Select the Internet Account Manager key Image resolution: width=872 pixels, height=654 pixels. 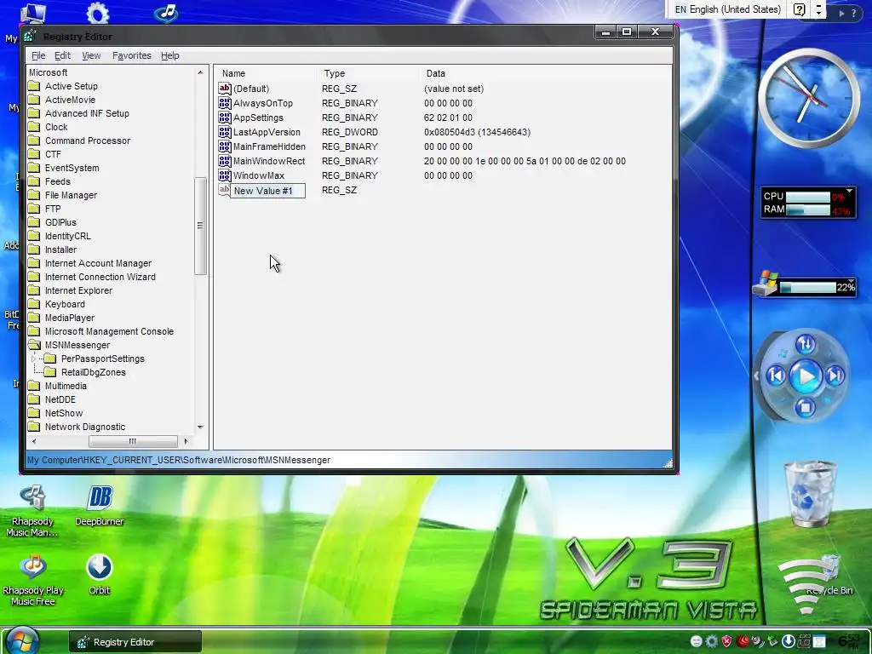click(98, 263)
